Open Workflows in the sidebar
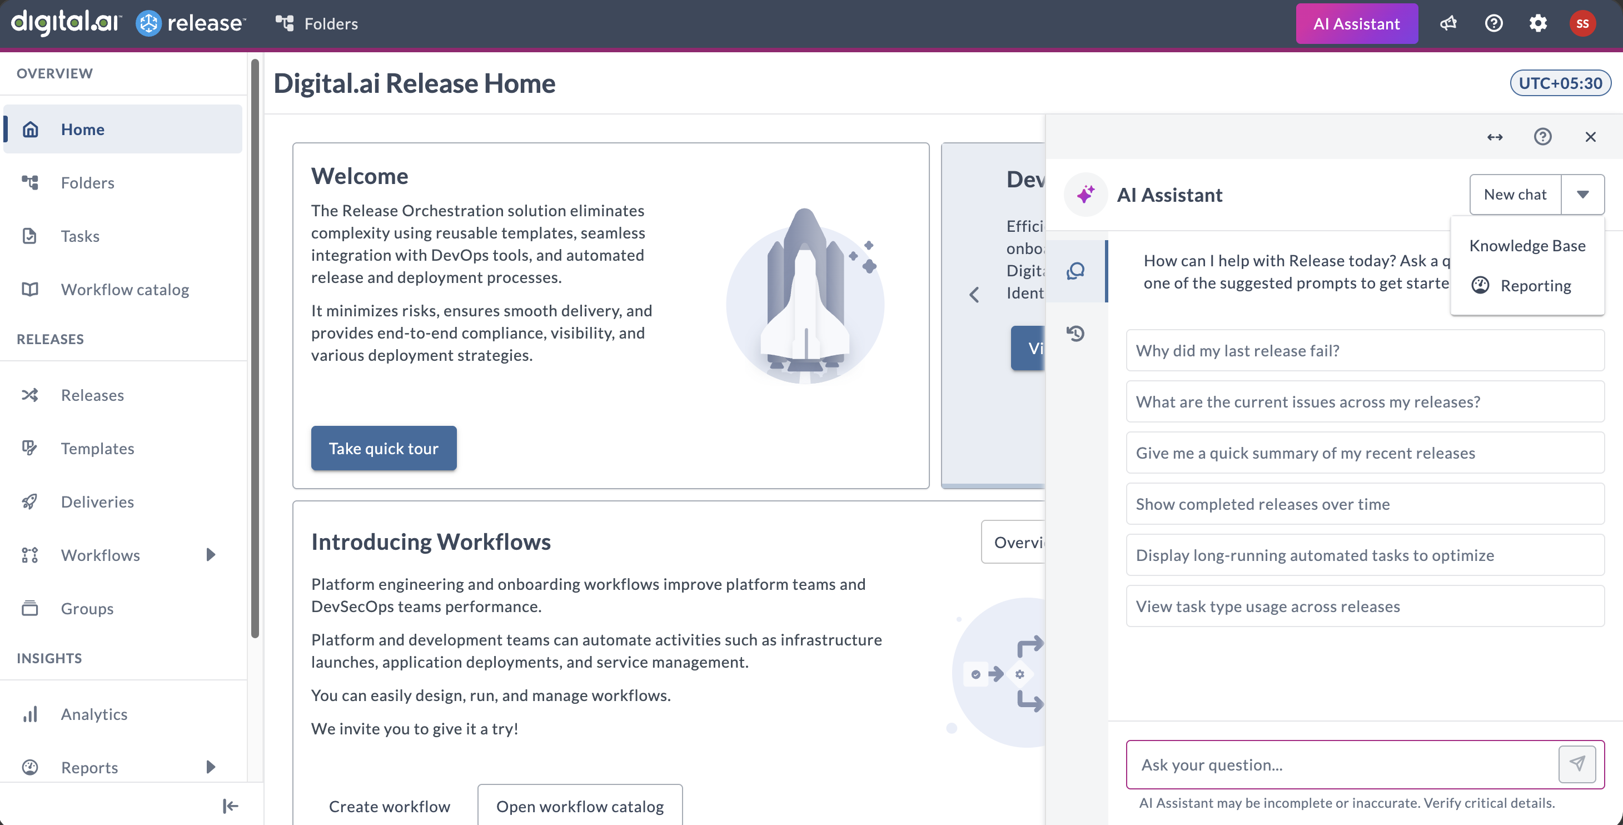This screenshot has width=1623, height=825. tap(123, 555)
